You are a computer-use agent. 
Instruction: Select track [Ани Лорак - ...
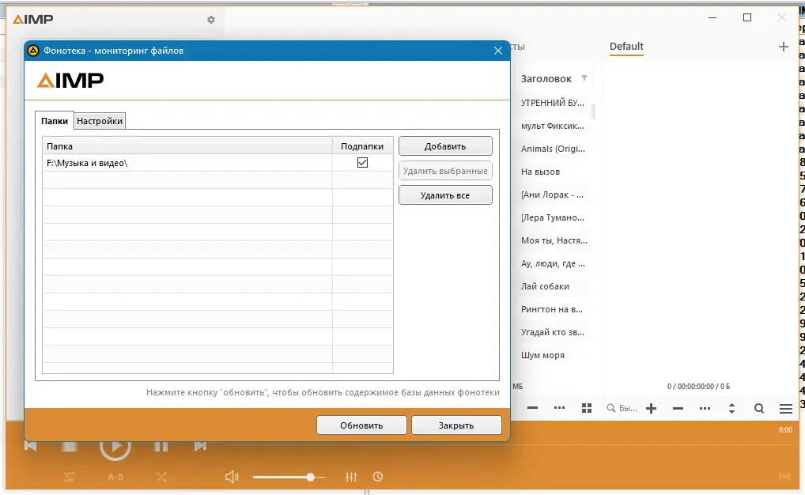[553, 195]
